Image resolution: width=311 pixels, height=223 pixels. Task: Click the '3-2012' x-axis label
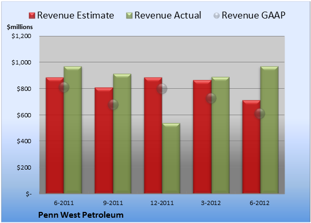click(x=211, y=203)
